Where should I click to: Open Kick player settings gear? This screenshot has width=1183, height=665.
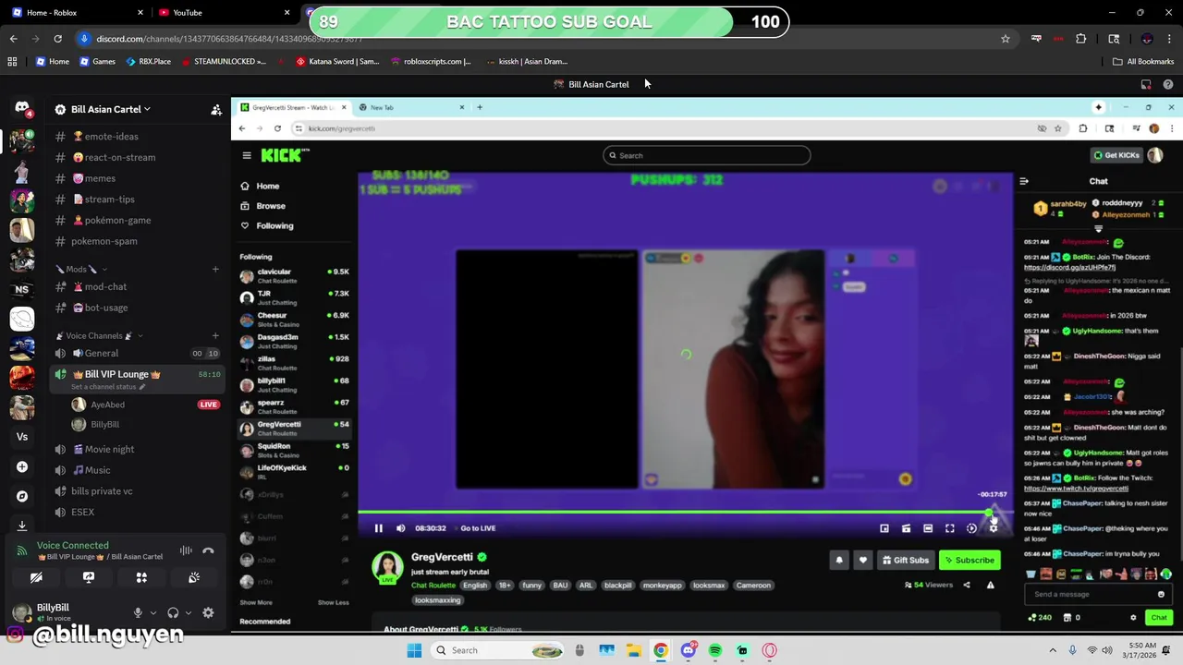(x=994, y=528)
